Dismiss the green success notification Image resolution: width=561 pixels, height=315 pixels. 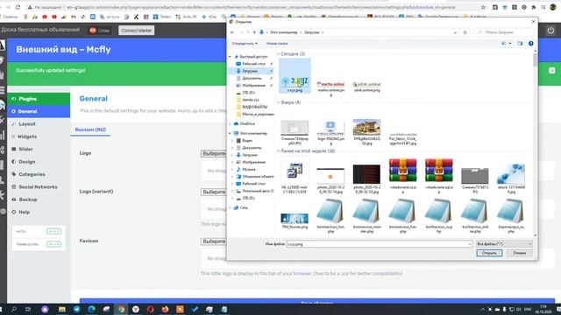tap(552, 70)
